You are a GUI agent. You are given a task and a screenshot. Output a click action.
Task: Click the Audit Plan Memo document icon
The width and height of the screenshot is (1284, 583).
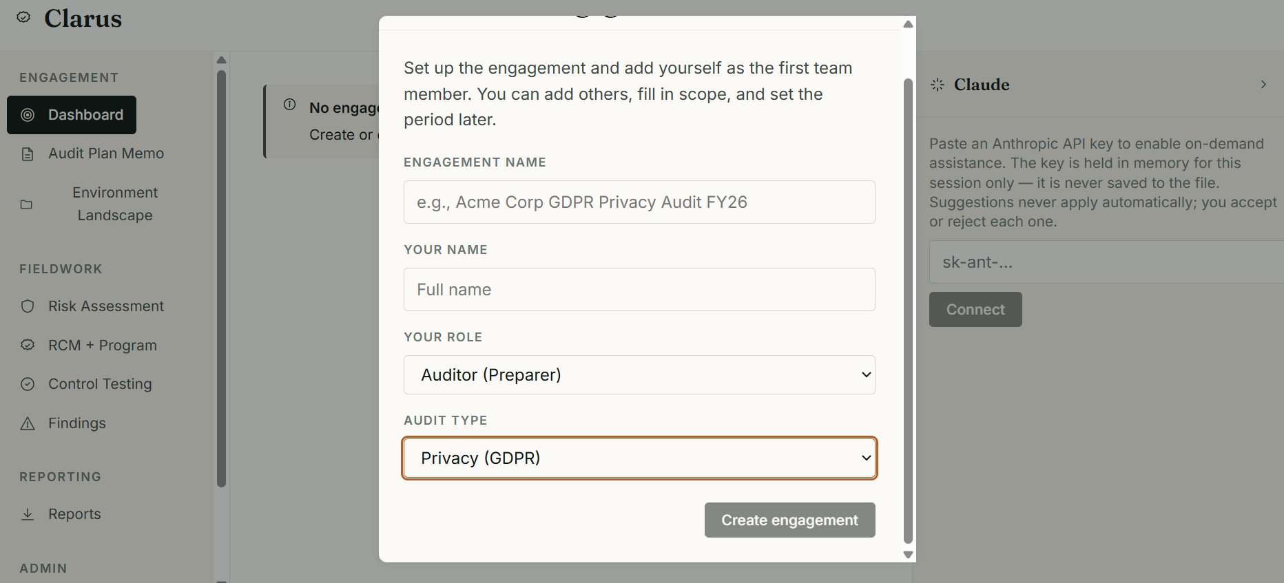28,154
